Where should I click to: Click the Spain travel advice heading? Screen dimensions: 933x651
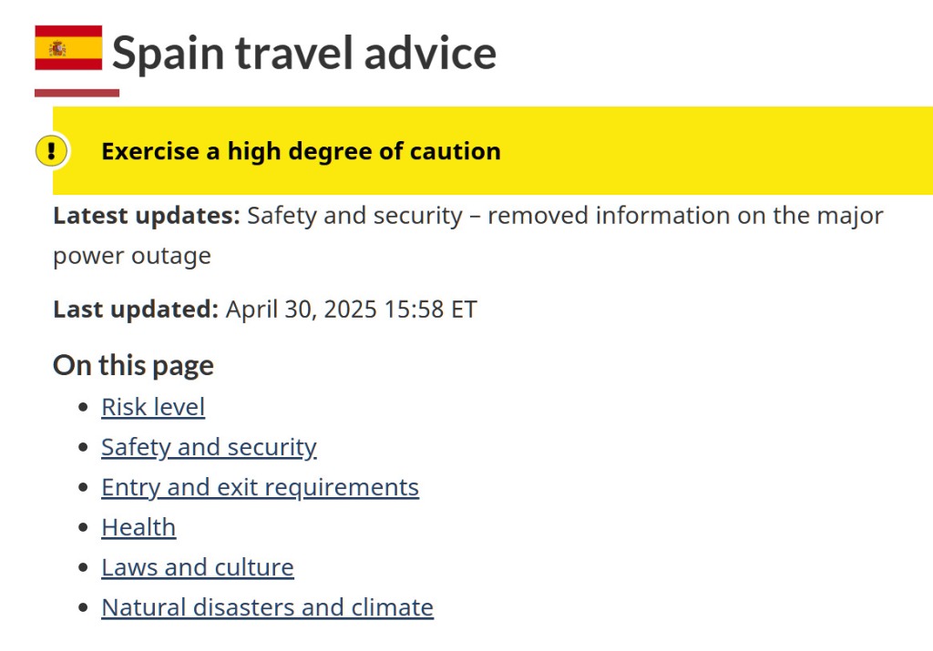click(304, 53)
